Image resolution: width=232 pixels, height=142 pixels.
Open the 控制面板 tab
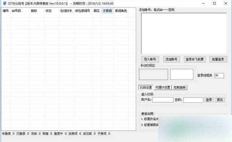180,87
